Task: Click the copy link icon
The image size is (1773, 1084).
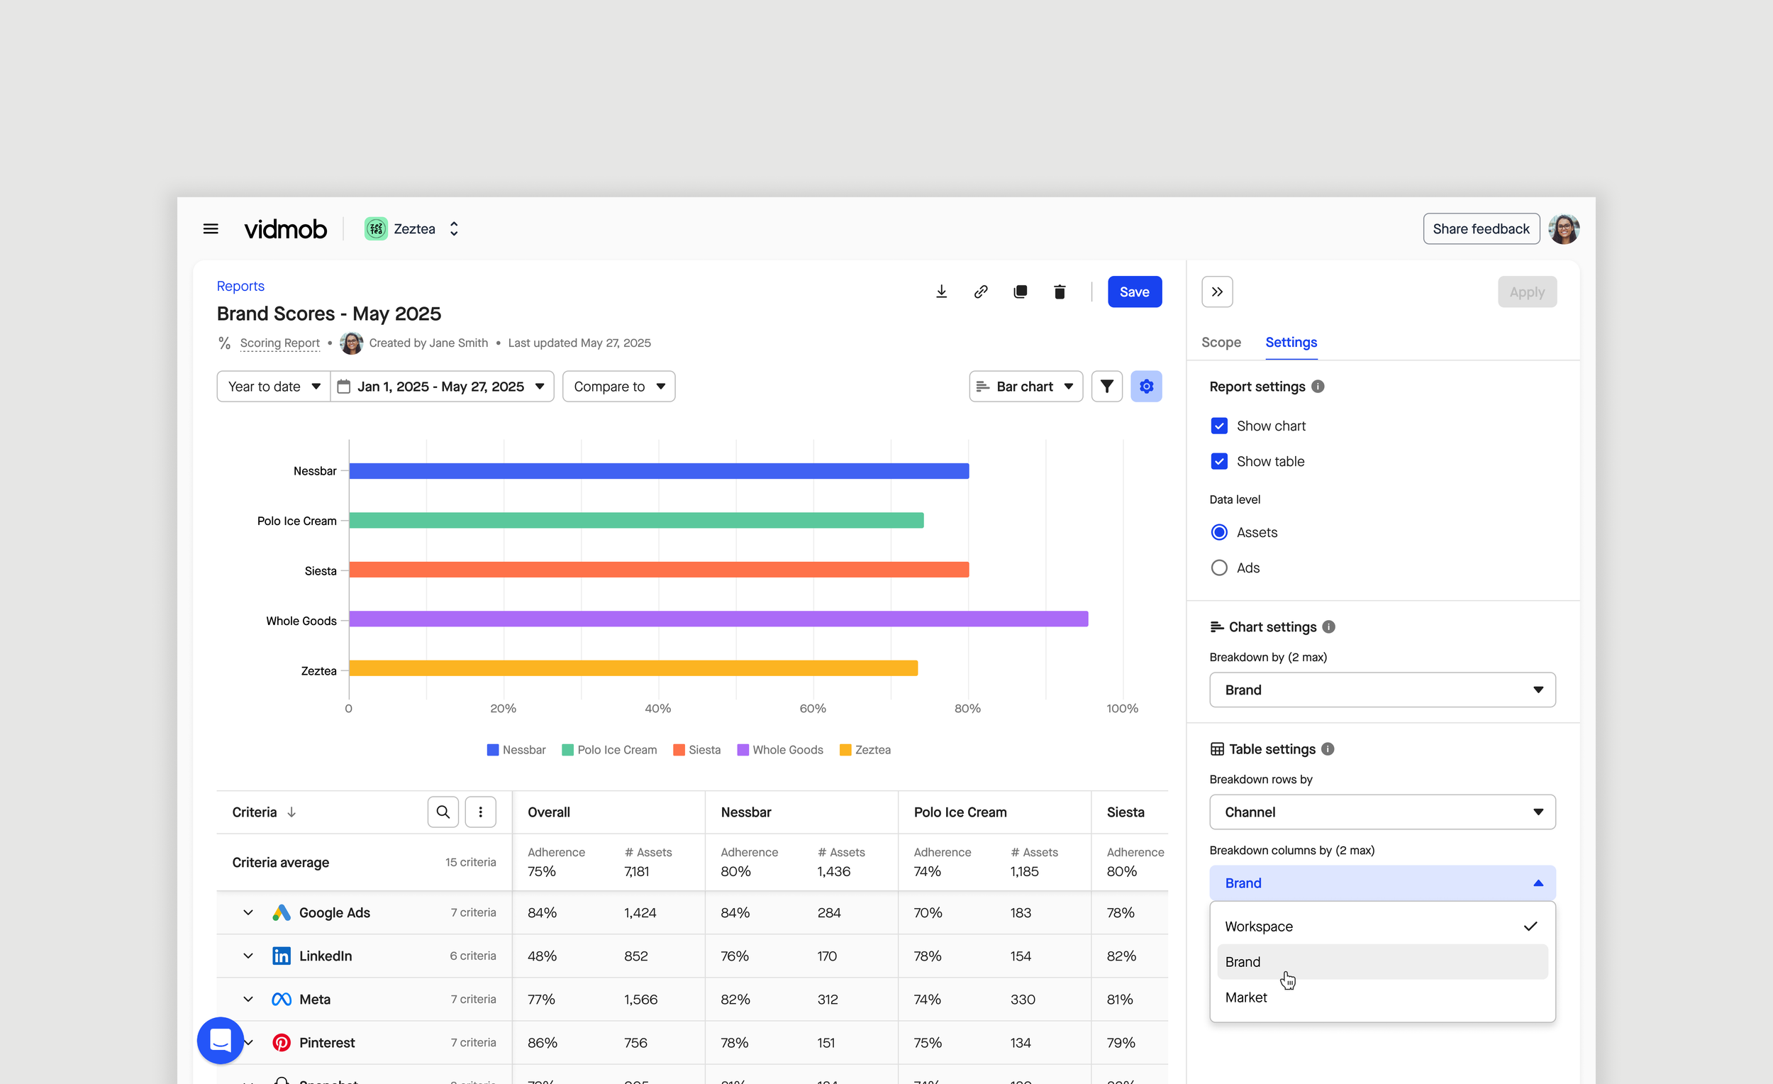Action: 981,292
